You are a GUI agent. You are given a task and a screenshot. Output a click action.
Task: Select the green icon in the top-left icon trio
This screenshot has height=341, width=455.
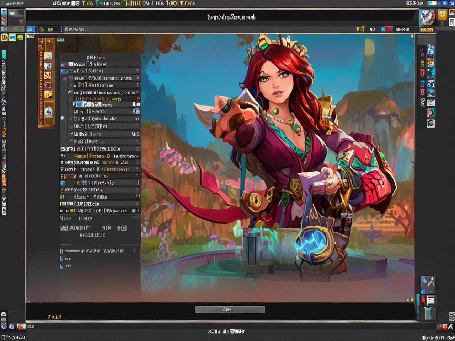click(x=20, y=37)
